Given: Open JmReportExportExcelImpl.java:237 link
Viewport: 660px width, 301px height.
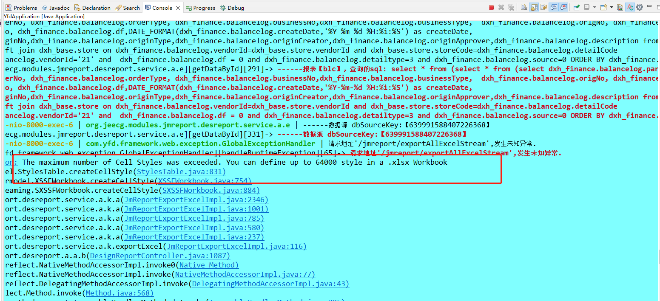Looking at the screenshot, I should coord(194,237).
